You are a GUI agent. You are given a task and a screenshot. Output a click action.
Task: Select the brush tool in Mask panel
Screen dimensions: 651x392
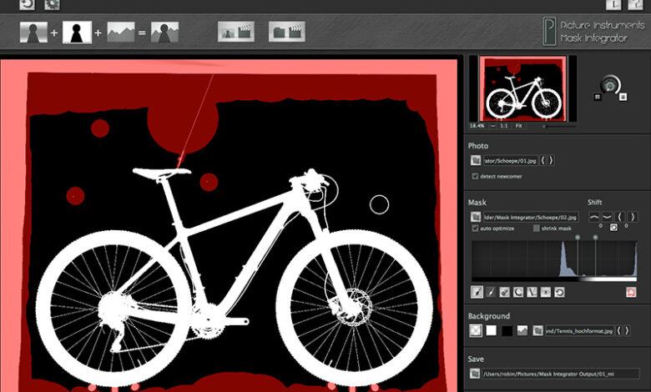coord(477,292)
